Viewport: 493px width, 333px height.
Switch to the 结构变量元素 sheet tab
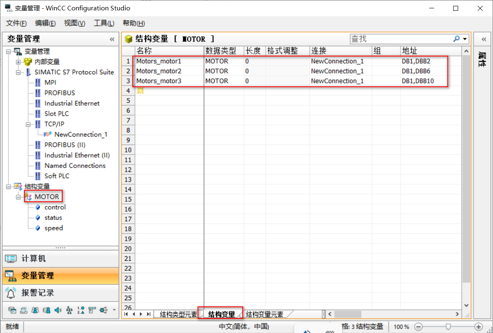tap(265, 314)
